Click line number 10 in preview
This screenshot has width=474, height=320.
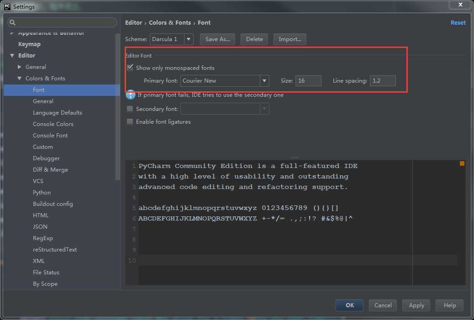tap(132, 261)
